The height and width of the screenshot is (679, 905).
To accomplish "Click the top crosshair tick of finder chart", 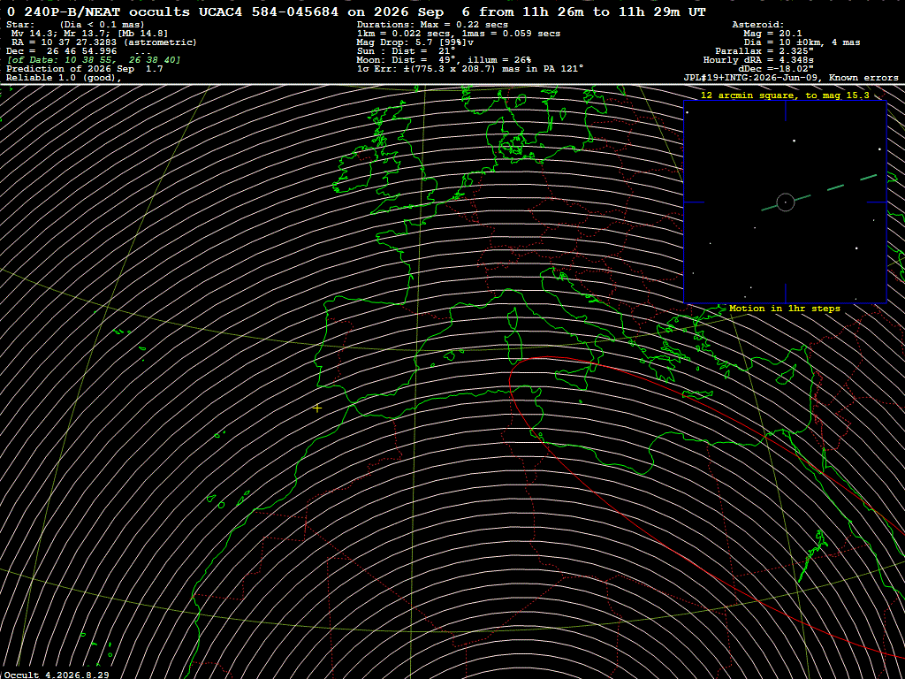I will click(x=785, y=111).
